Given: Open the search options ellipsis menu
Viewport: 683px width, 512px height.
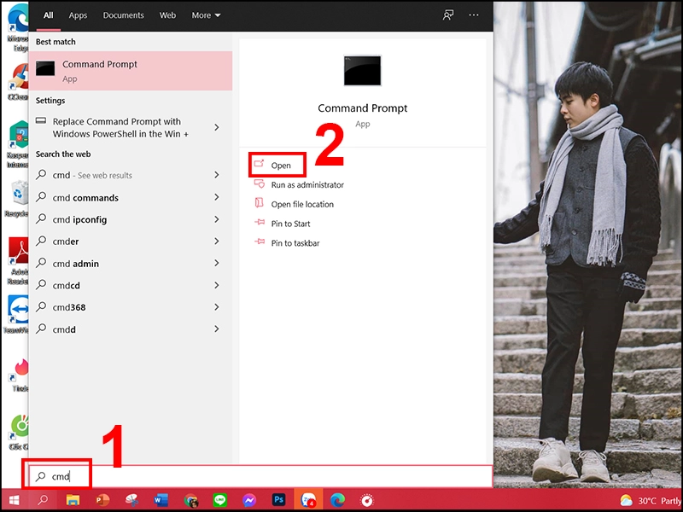Looking at the screenshot, I should click(474, 15).
